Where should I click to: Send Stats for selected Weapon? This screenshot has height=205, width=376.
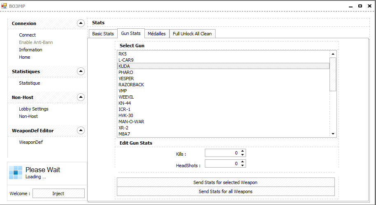click(x=226, y=182)
